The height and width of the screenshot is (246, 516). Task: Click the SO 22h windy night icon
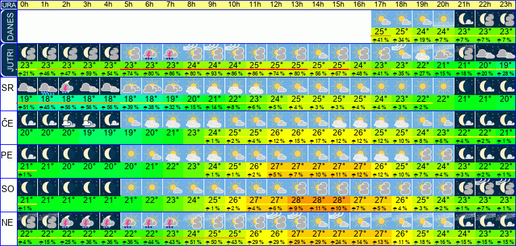(x=486, y=187)
